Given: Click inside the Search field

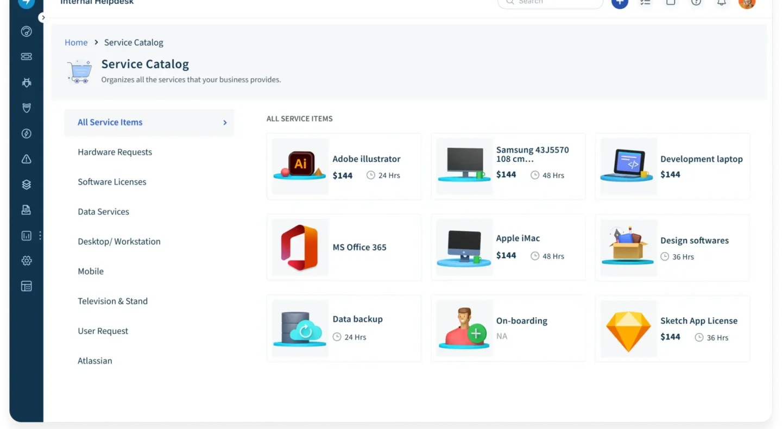Looking at the screenshot, I should (x=548, y=3).
